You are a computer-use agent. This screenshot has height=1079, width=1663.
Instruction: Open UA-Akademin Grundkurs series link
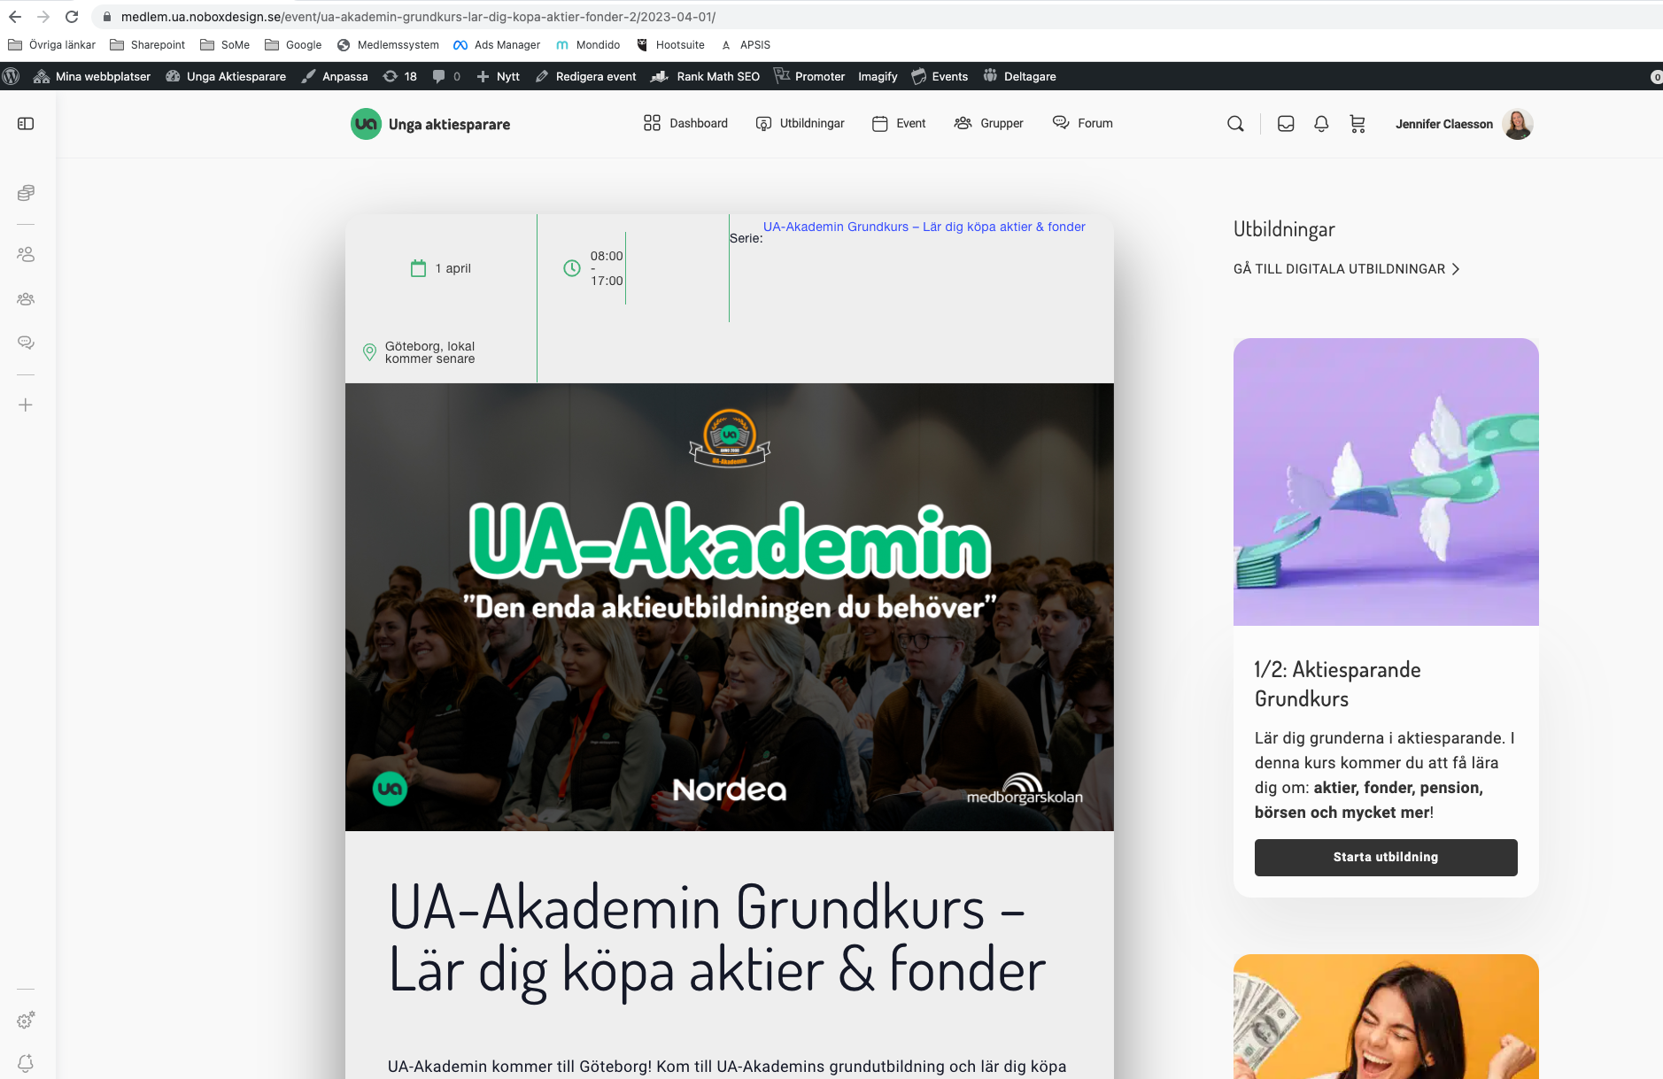[924, 227]
